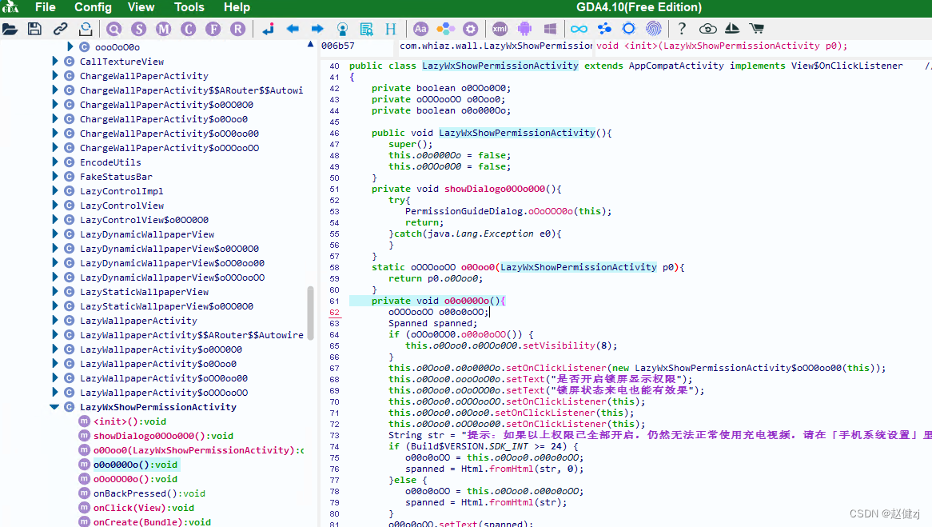
Task: Click the purple gear settings icon
Action: [x=470, y=29]
